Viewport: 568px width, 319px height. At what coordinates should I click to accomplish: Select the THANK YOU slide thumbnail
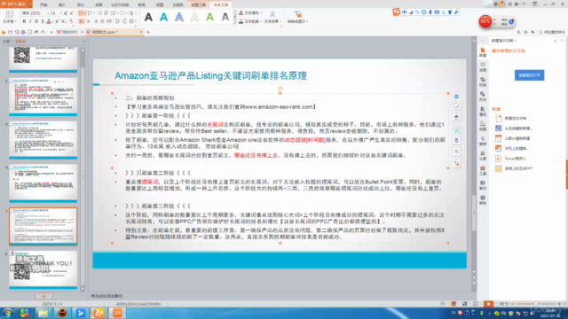[43, 269]
